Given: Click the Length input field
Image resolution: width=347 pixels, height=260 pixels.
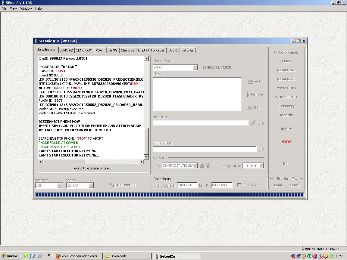Looking at the screenshot, I should click(x=222, y=185).
